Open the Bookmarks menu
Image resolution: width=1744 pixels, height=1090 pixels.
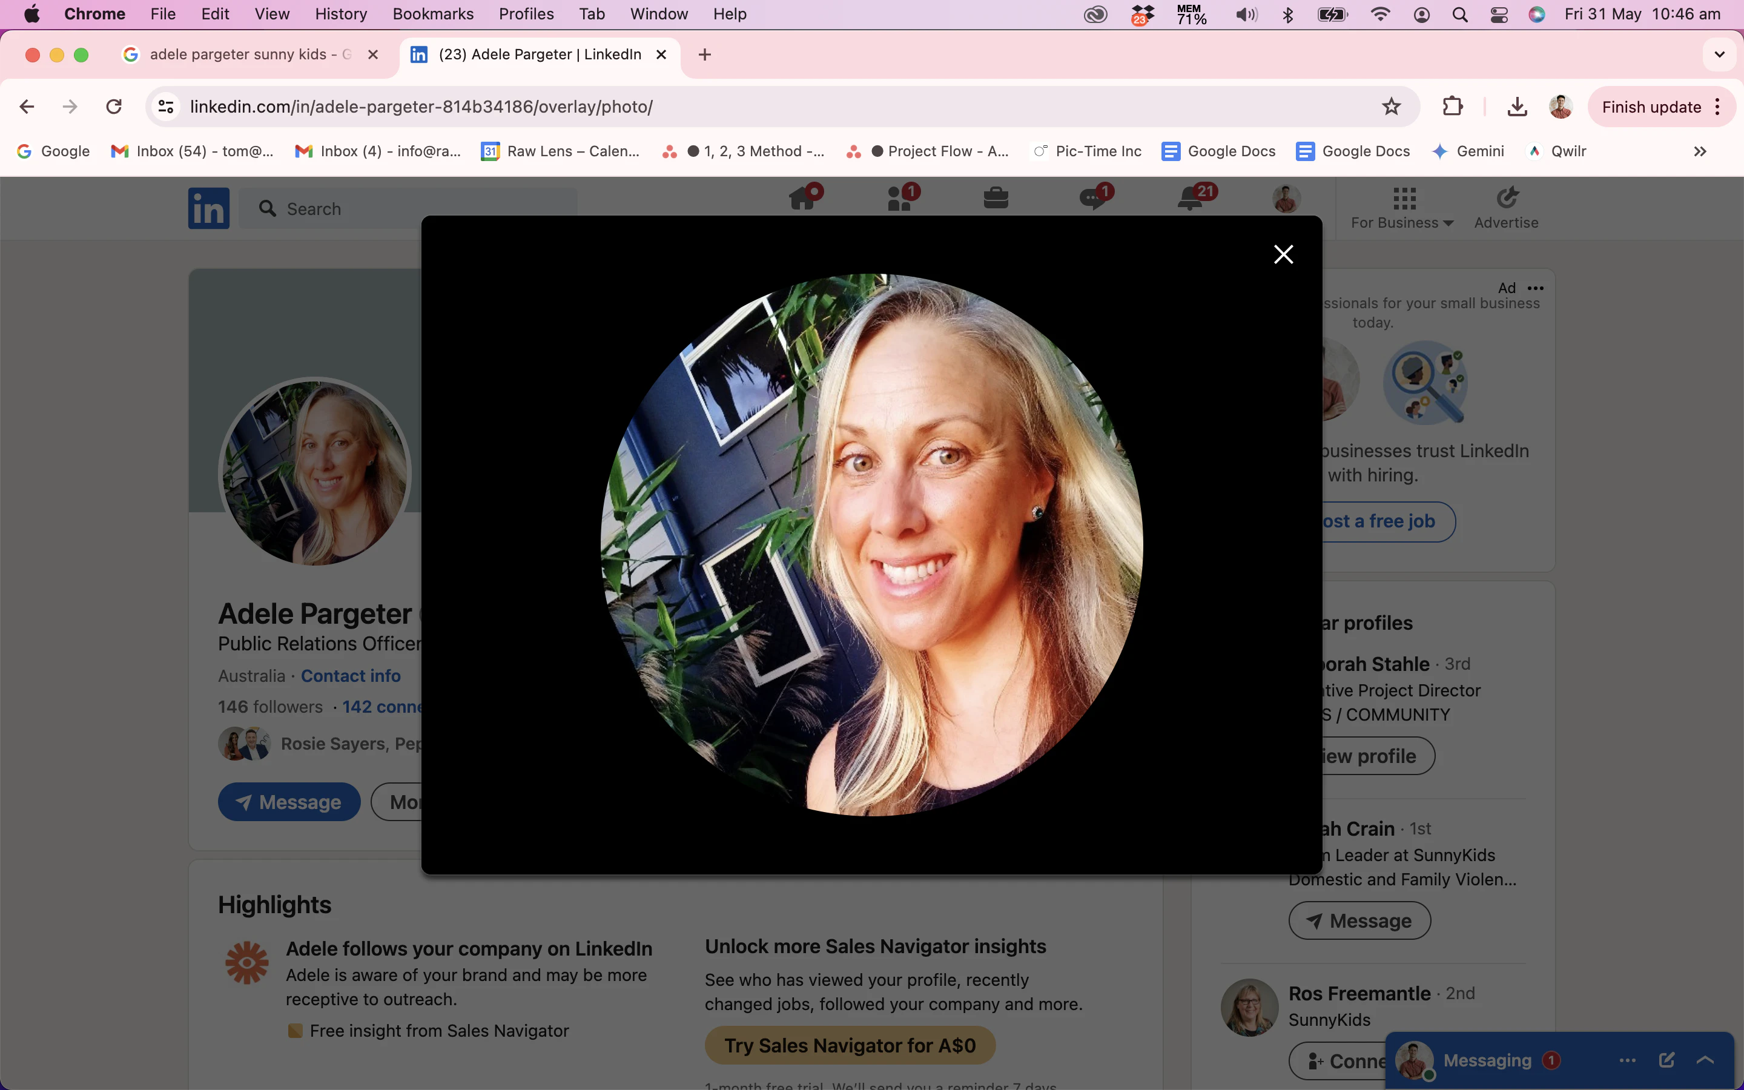click(432, 15)
